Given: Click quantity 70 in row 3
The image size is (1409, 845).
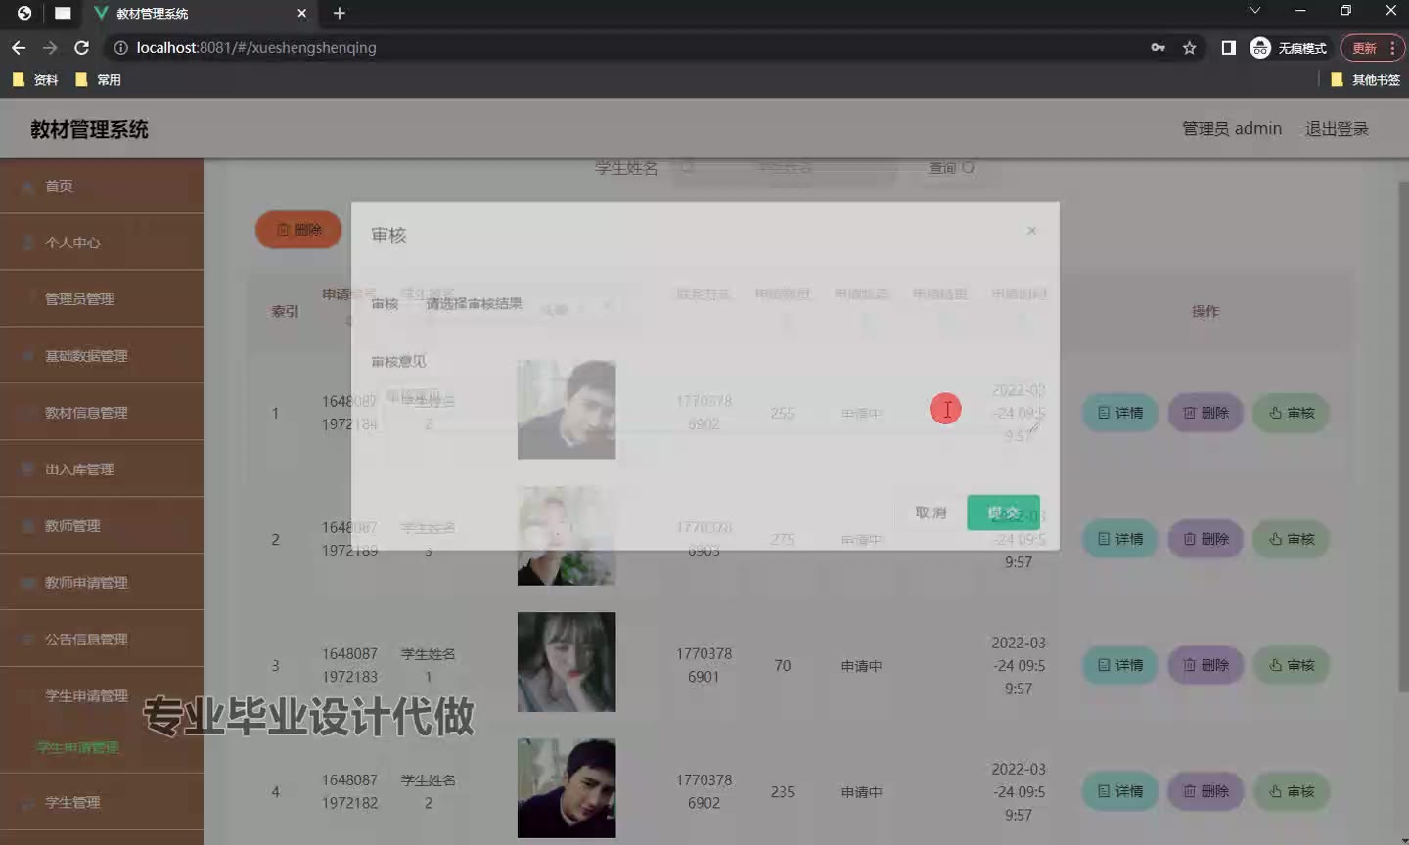Looking at the screenshot, I should click(x=783, y=665).
